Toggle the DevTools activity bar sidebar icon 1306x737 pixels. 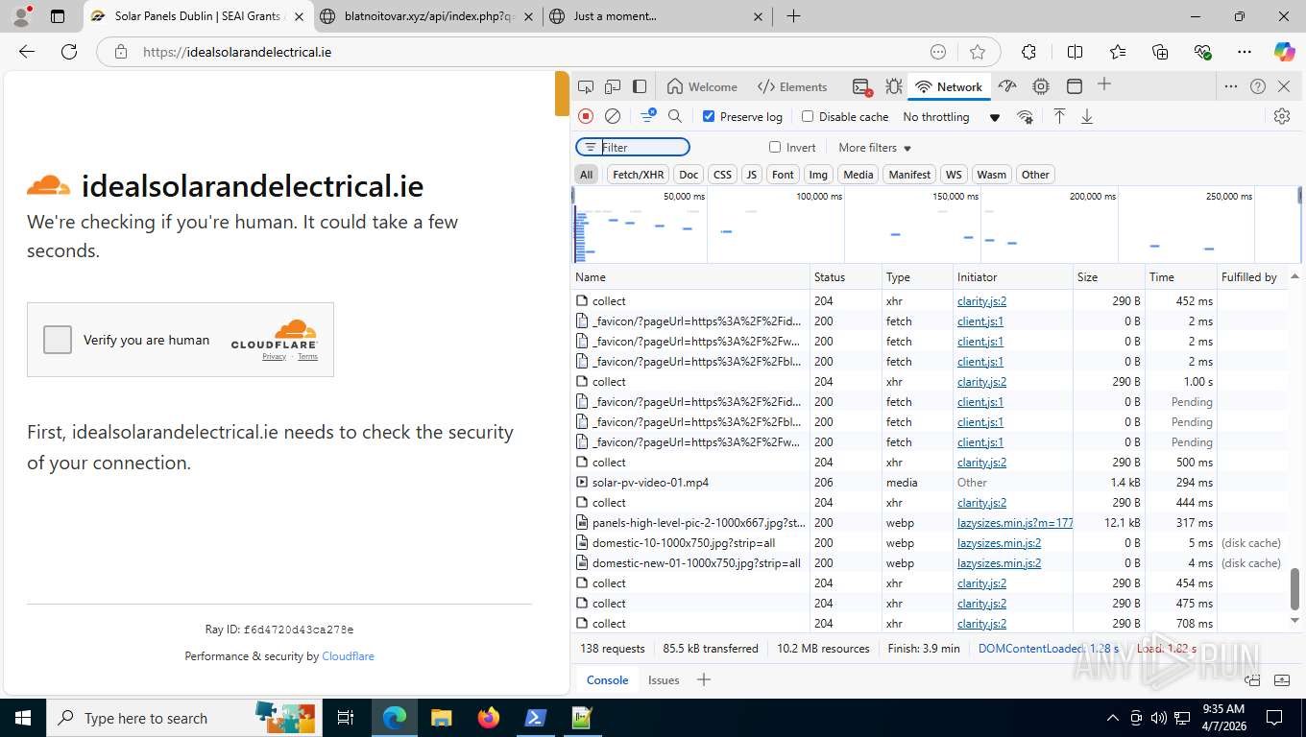(x=640, y=86)
